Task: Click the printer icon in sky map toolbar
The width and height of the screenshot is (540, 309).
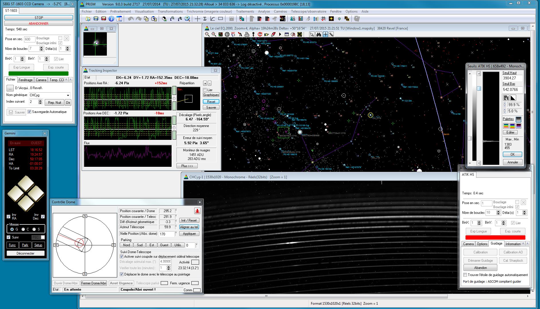Action: tap(247, 34)
